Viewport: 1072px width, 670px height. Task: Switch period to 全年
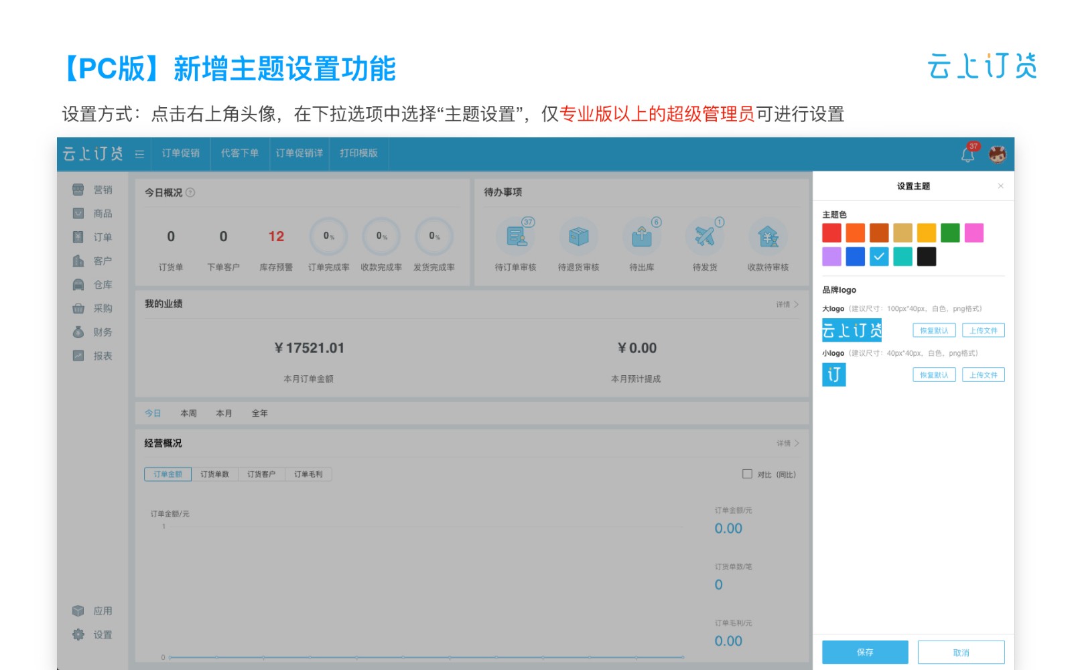point(259,413)
